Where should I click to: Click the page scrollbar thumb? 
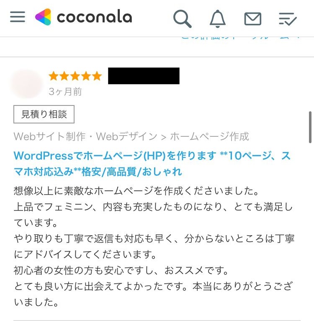tap(310, 127)
